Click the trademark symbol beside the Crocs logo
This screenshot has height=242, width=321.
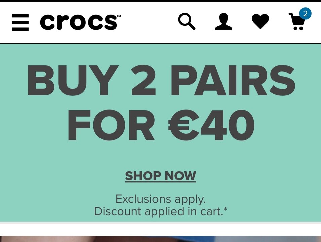(119, 16)
